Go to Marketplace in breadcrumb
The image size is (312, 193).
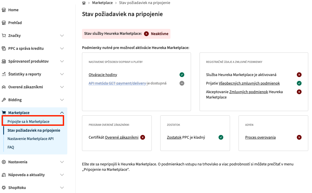[x=103, y=3]
